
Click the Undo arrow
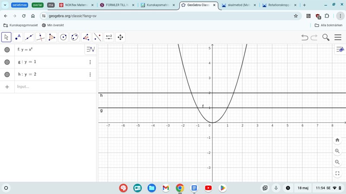[x=304, y=38]
